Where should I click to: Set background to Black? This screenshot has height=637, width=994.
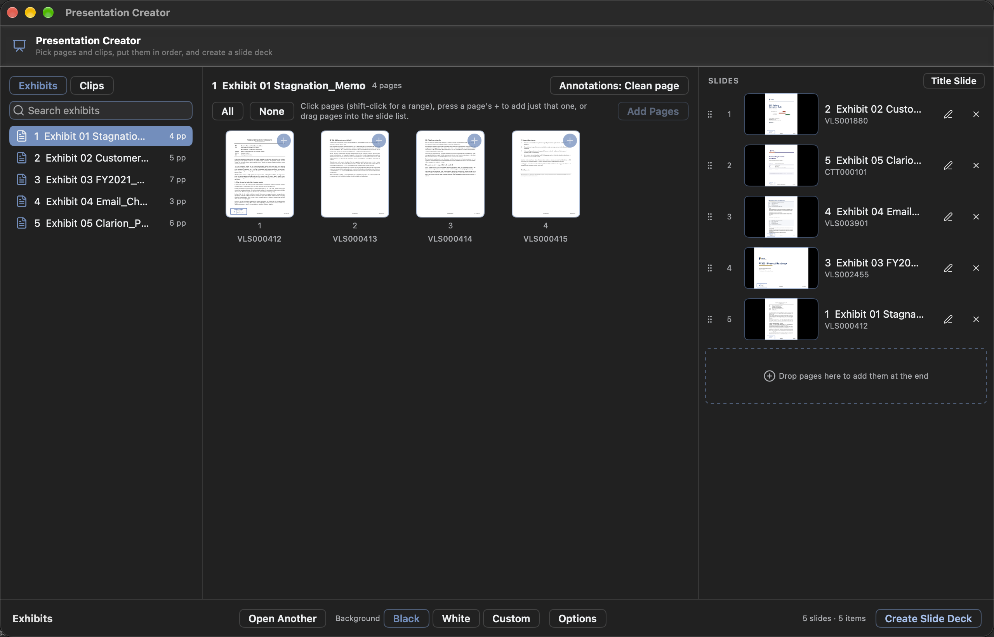[x=406, y=618]
